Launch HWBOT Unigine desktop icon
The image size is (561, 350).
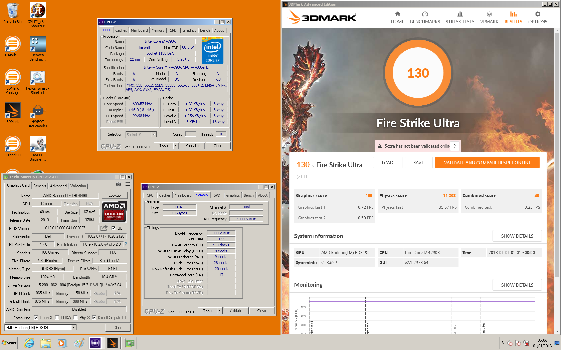[x=38, y=148]
